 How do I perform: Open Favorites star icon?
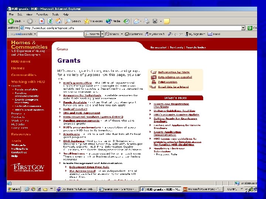(87, 21)
